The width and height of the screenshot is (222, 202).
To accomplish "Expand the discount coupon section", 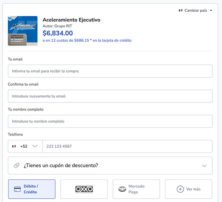I will [110, 165].
